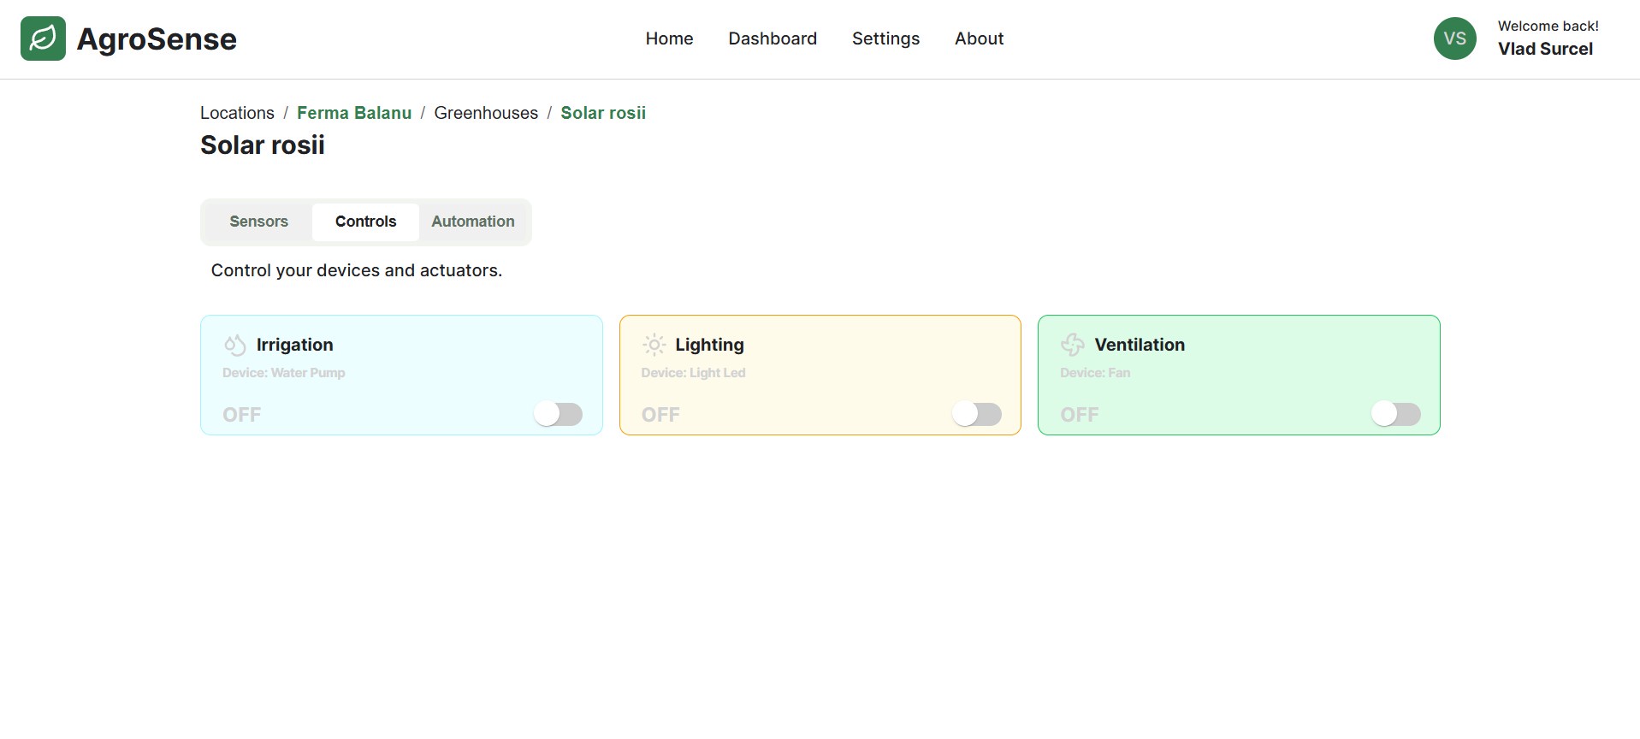The width and height of the screenshot is (1640, 739).
Task: Click the OFF status in Ventilation card
Action: [1080, 415]
